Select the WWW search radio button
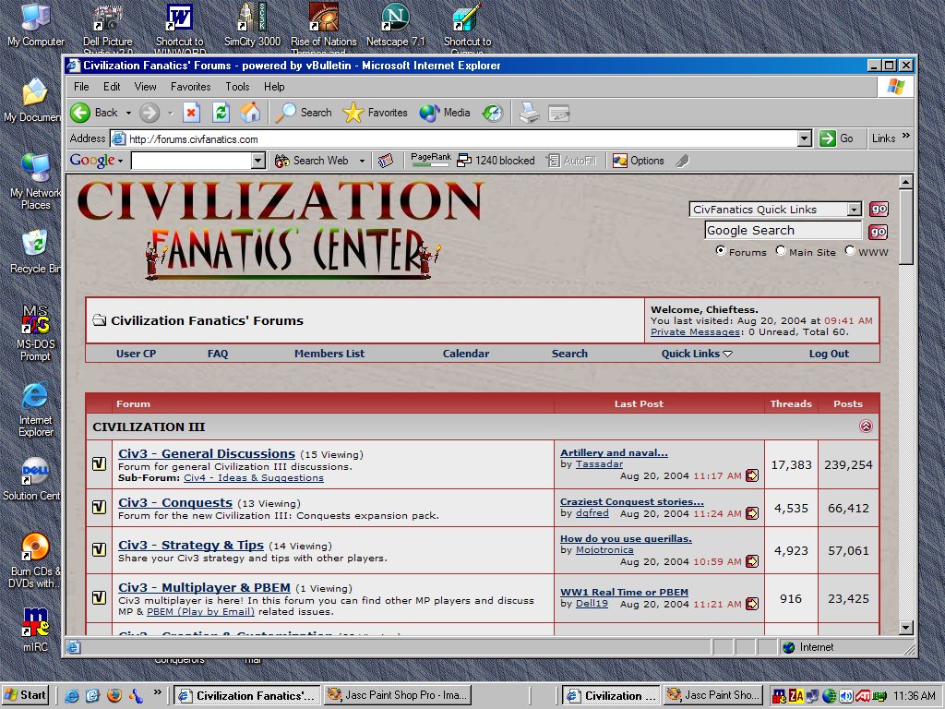This screenshot has width=945, height=709. point(850,250)
